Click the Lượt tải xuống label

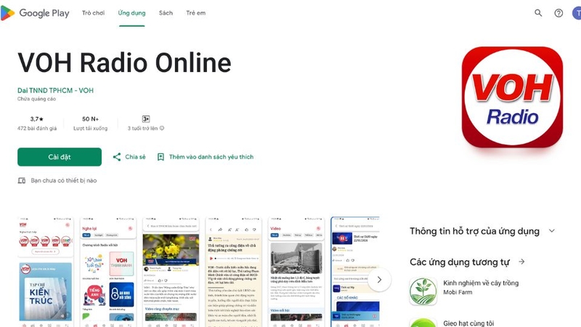[90, 129]
